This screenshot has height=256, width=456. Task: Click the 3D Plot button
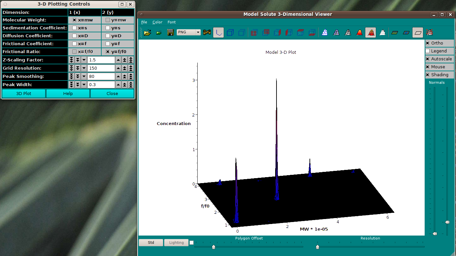[x=24, y=93]
